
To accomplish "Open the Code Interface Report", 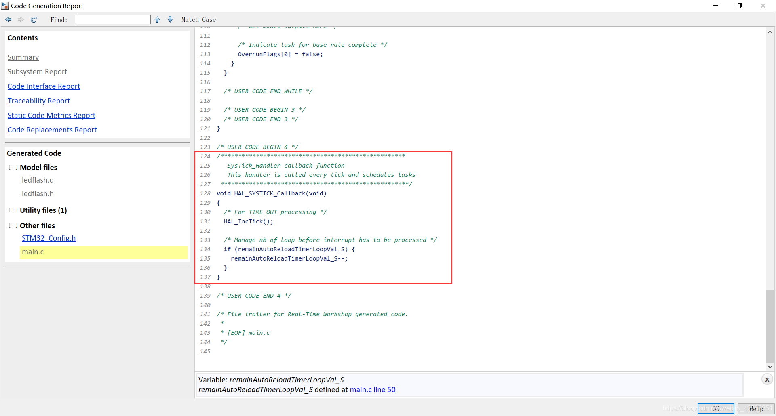I will coord(44,86).
